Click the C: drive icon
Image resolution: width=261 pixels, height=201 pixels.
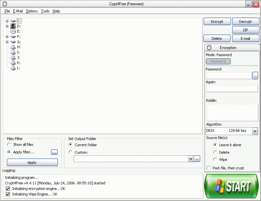[x=13, y=21]
